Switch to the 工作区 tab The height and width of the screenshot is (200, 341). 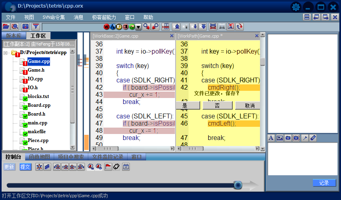[x=38, y=36]
